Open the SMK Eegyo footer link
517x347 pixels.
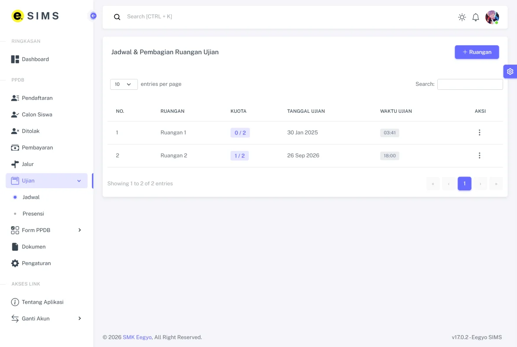click(137, 337)
